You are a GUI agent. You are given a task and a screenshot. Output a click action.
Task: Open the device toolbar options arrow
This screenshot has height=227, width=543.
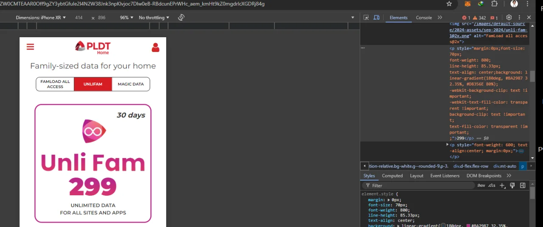point(353,18)
